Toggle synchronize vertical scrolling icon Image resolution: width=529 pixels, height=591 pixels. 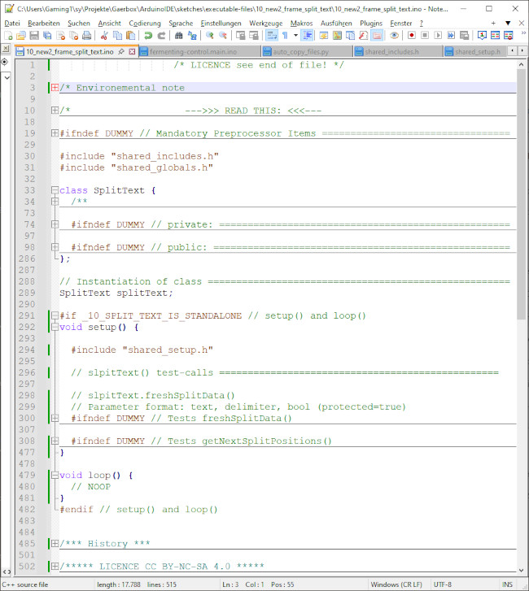click(x=240, y=36)
